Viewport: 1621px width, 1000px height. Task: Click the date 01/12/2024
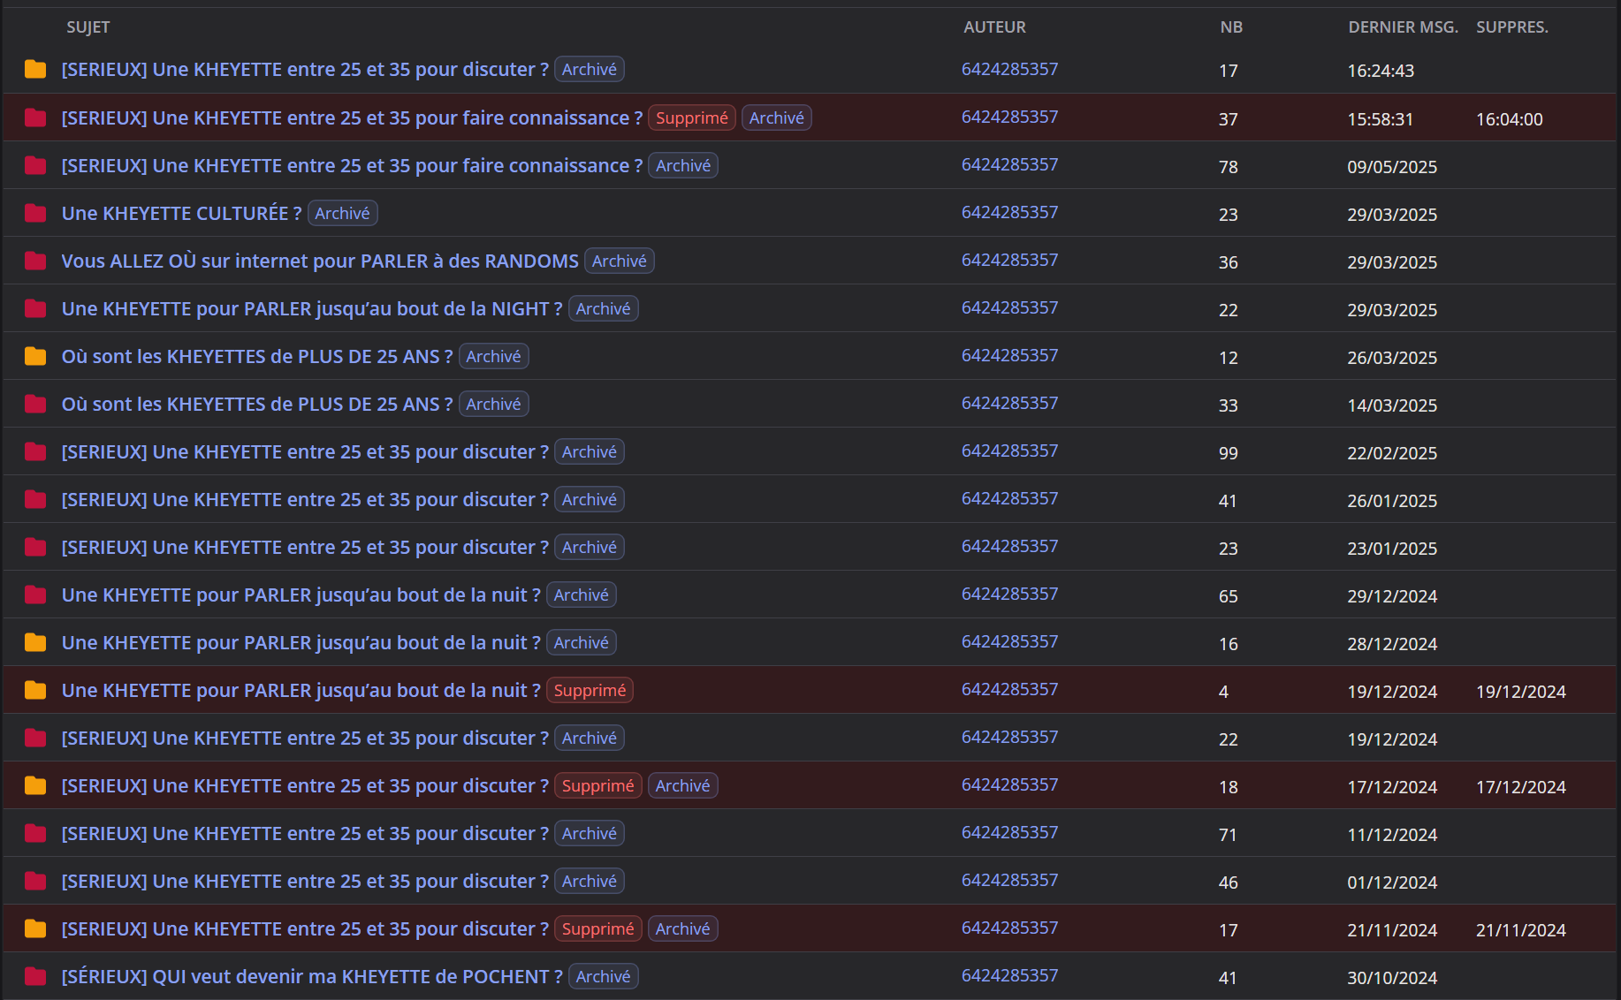coord(1392,883)
